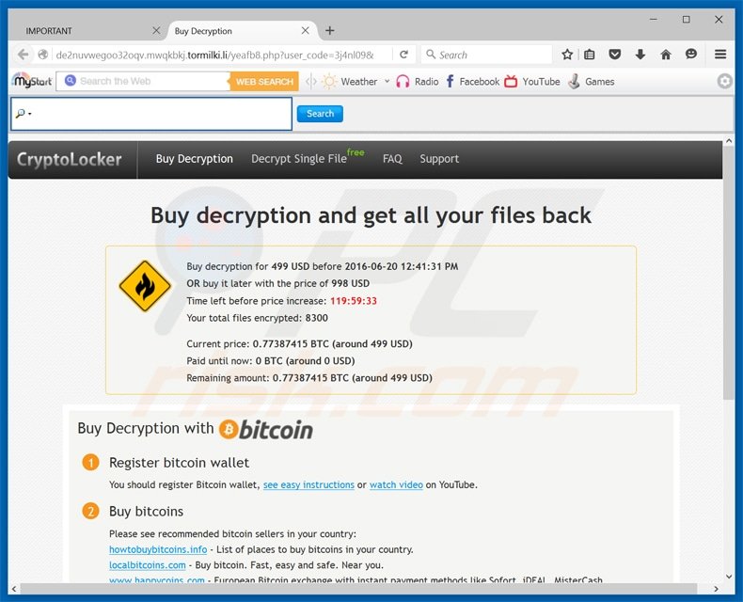Expand the Weather dropdown arrow
This screenshot has height=602, width=743.
click(387, 81)
